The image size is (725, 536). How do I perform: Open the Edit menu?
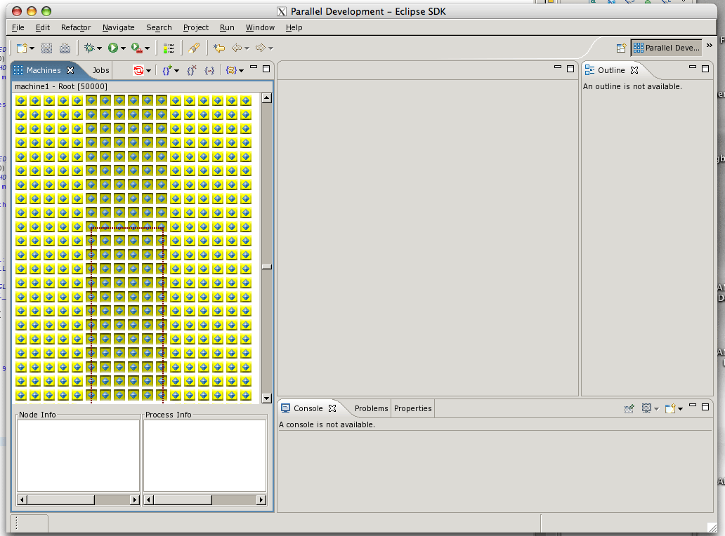43,27
